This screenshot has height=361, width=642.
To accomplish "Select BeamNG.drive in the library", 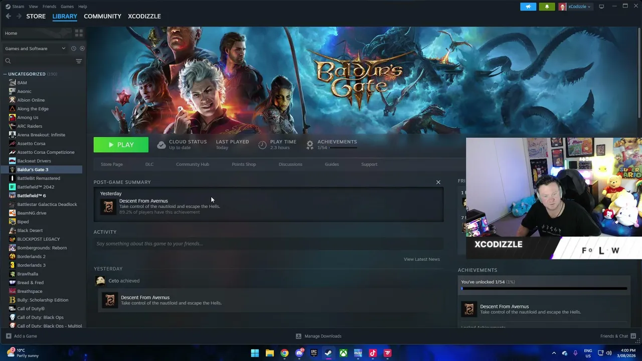I will click(32, 213).
